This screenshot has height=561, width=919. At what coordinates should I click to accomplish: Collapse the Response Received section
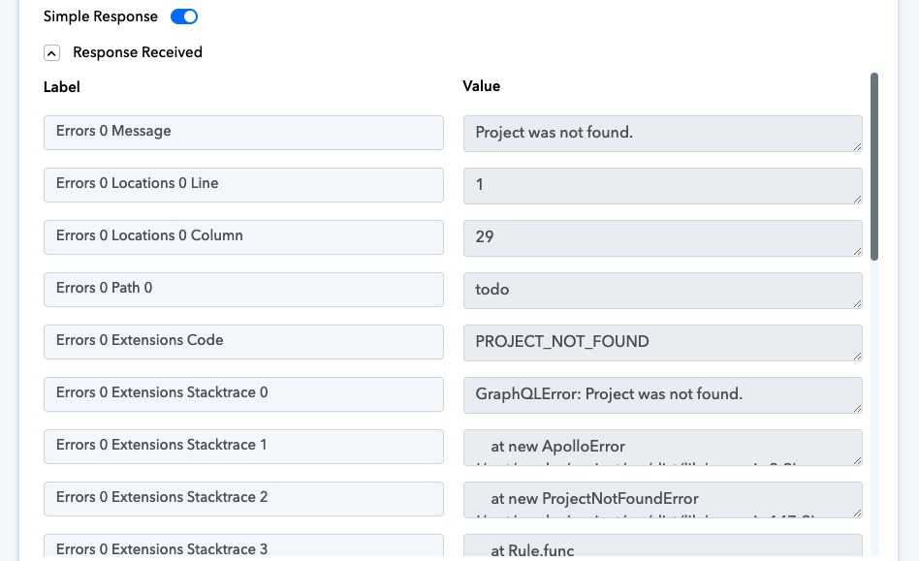pyautogui.click(x=52, y=53)
